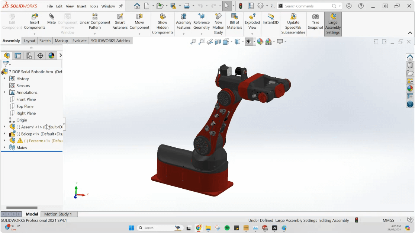This screenshot has height=233, width=415.
Task: Open Bill of Materials
Action: 235,22
